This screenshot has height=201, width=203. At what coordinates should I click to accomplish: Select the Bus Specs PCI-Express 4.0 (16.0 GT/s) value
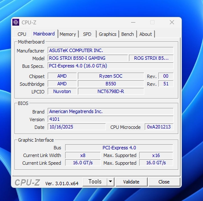pos(111,66)
